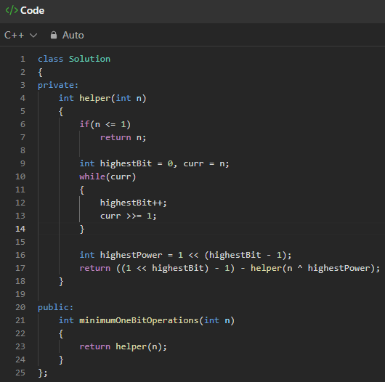Click the private: access specifier

(x=58, y=85)
